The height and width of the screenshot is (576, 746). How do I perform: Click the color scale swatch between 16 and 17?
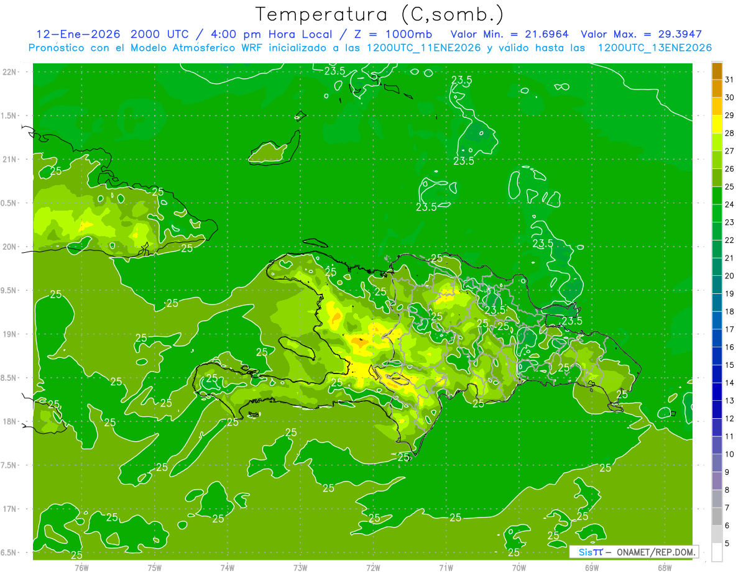point(717,338)
